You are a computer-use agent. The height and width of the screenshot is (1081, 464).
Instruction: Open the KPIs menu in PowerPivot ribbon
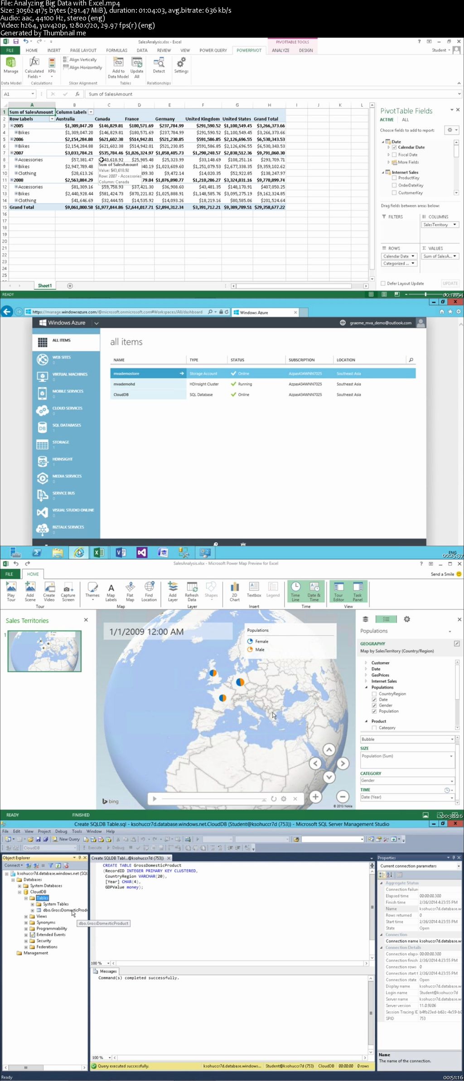coord(52,67)
